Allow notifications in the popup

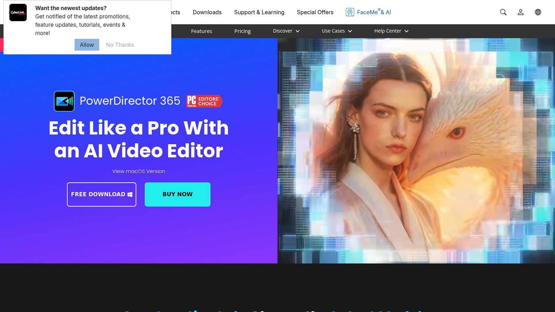(x=87, y=45)
